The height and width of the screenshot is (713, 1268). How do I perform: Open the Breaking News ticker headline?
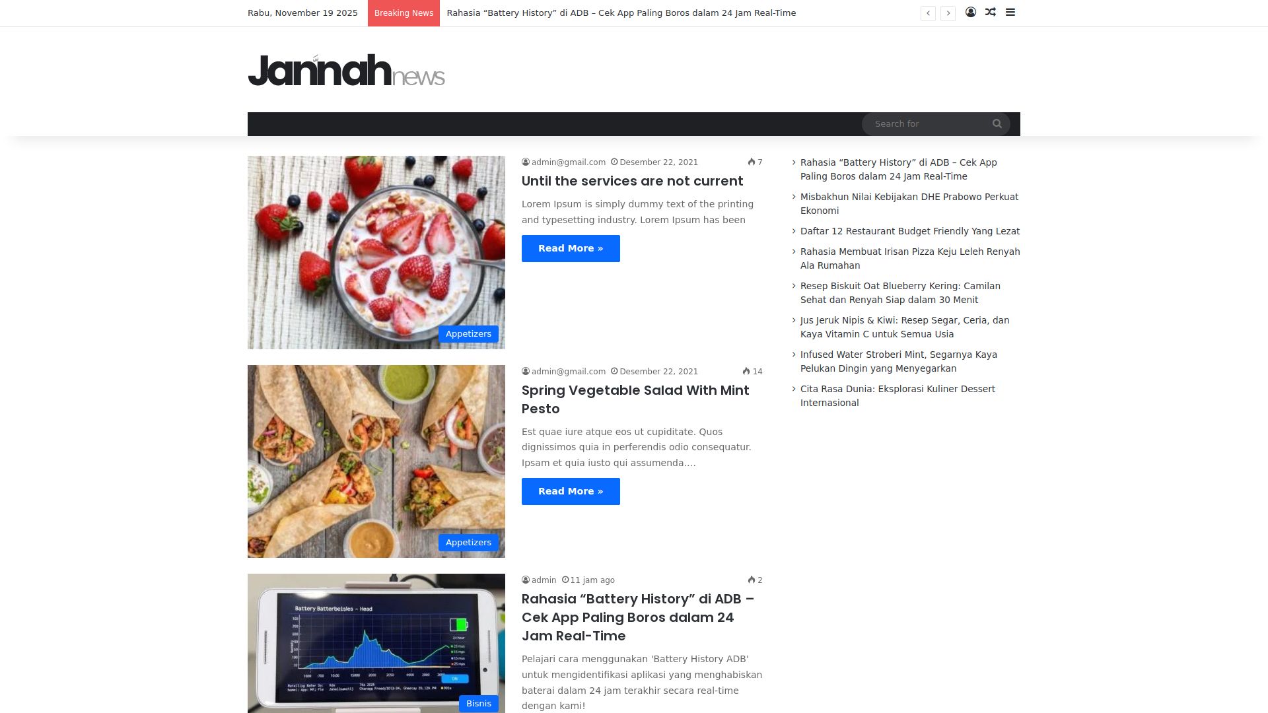point(621,13)
